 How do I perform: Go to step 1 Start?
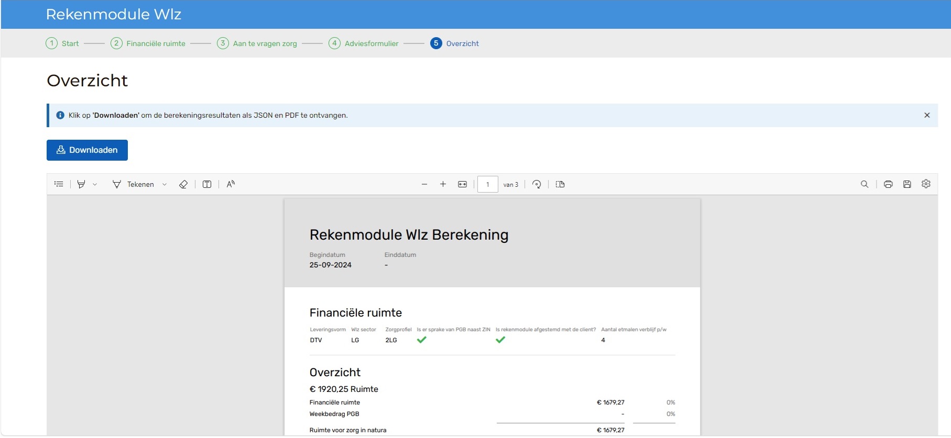[62, 43]
